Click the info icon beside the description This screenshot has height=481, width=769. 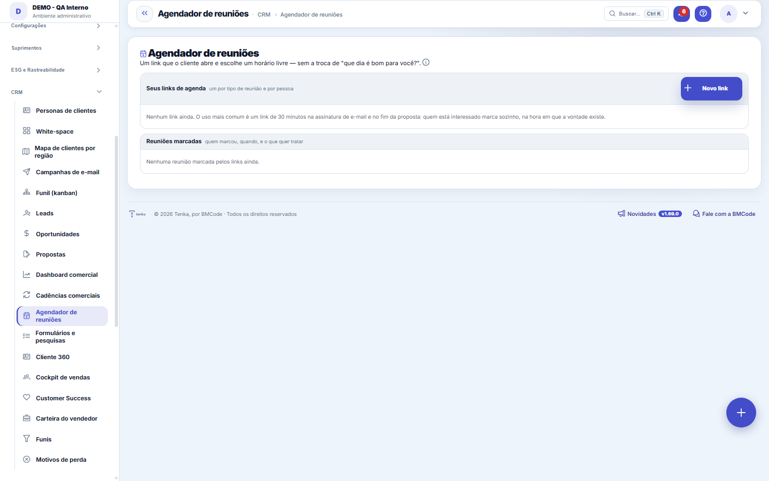tap(426, 63)
